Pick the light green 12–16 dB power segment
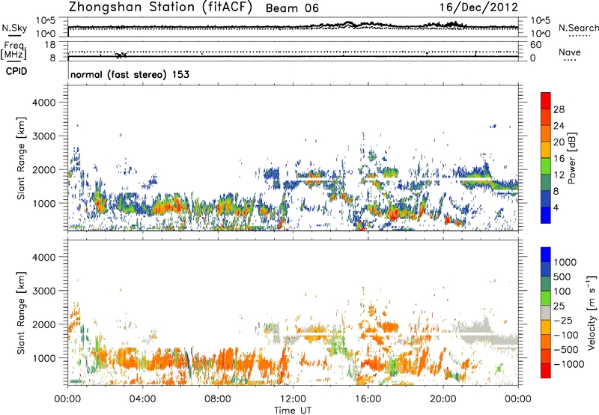This screenshot has width=599, height=415. 546,166
